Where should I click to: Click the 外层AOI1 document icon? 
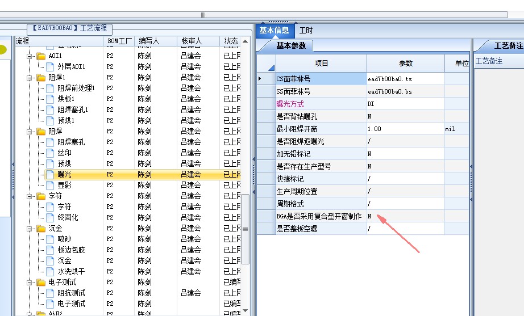point(50,67)
